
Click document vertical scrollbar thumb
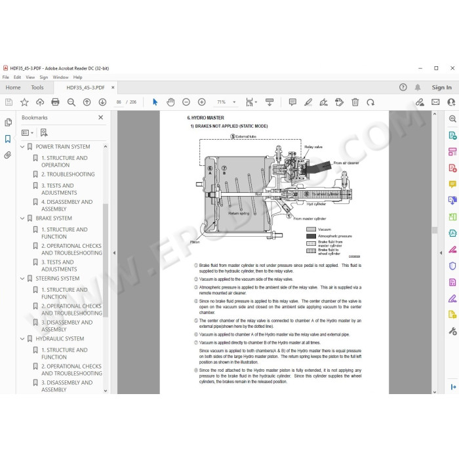click(435, 230)
